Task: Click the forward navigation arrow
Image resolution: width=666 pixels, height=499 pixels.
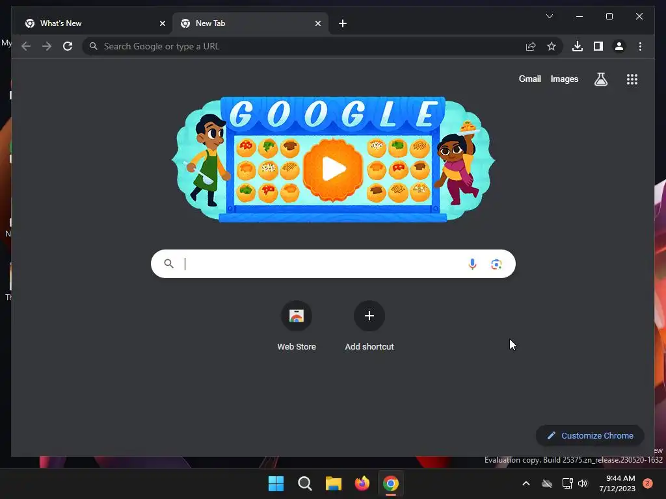Action: (x=47, y=46)
